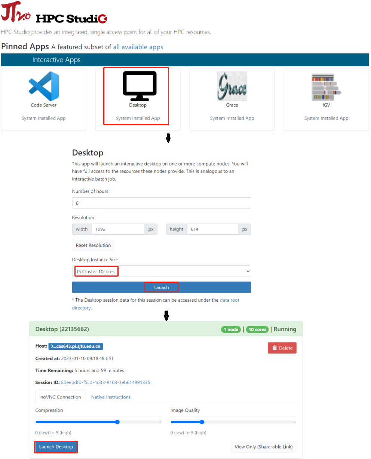Adjust the Image Quality slider handle
Screen dimensions: 371x459
click(202, 422)
